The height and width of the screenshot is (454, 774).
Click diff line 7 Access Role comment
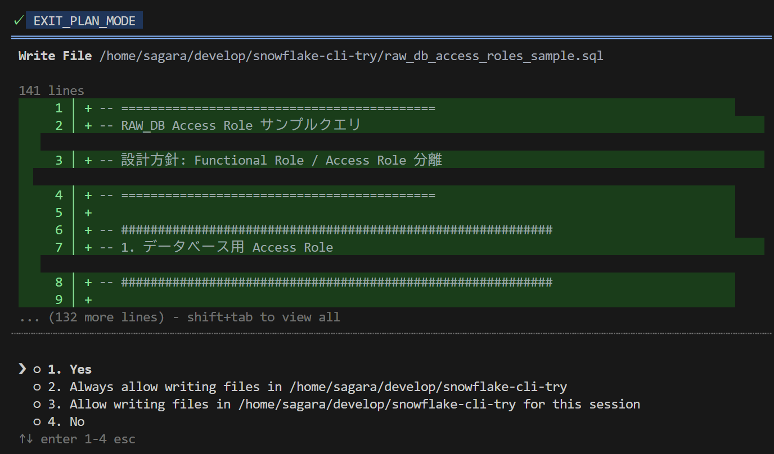pos(227,248)
